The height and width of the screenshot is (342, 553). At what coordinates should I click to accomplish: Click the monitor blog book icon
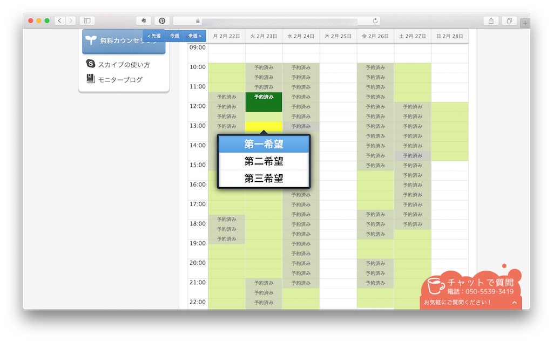coord(91,79)
